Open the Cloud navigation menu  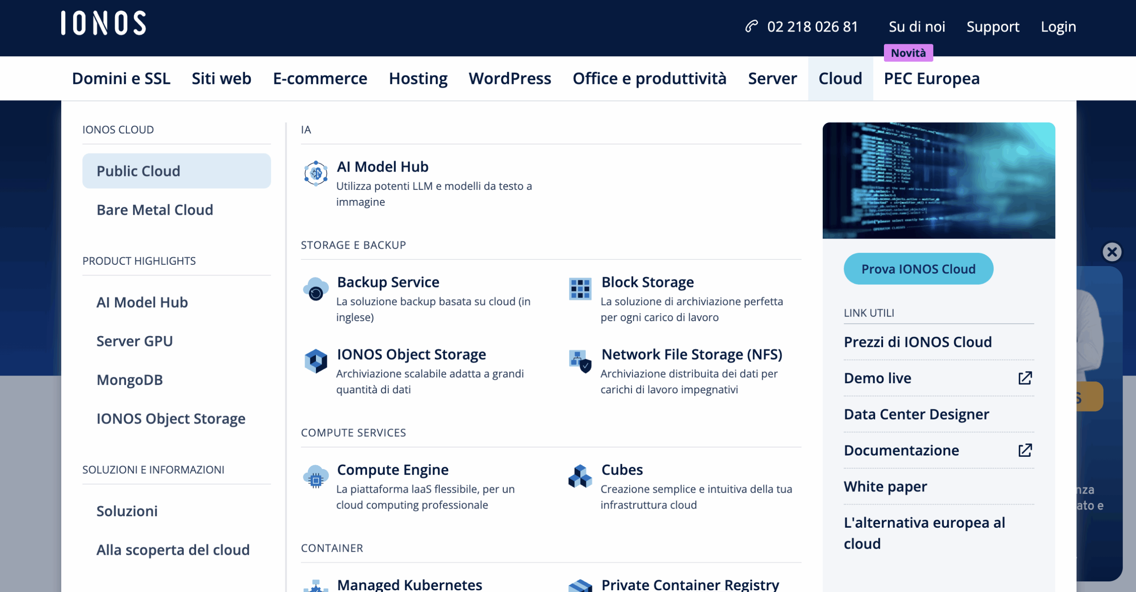(x=840, y=78)
